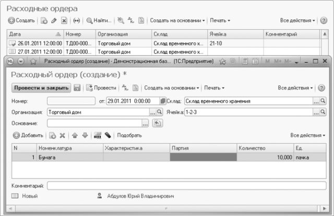Click Организация column header in list
Viewport: 334px width, 216px height.
(x=124, y=34)
